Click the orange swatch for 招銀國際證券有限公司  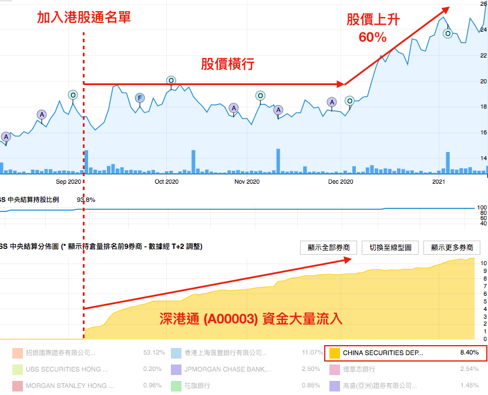coord(18,353)
